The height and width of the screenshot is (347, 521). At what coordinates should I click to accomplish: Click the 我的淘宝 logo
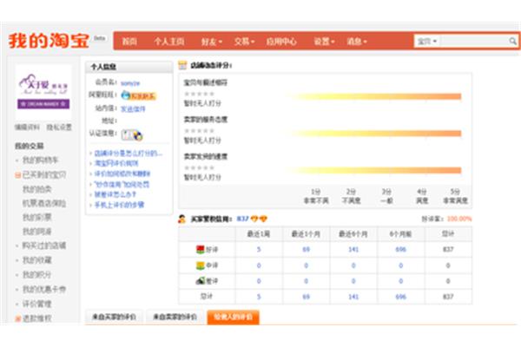coord(49,41)
